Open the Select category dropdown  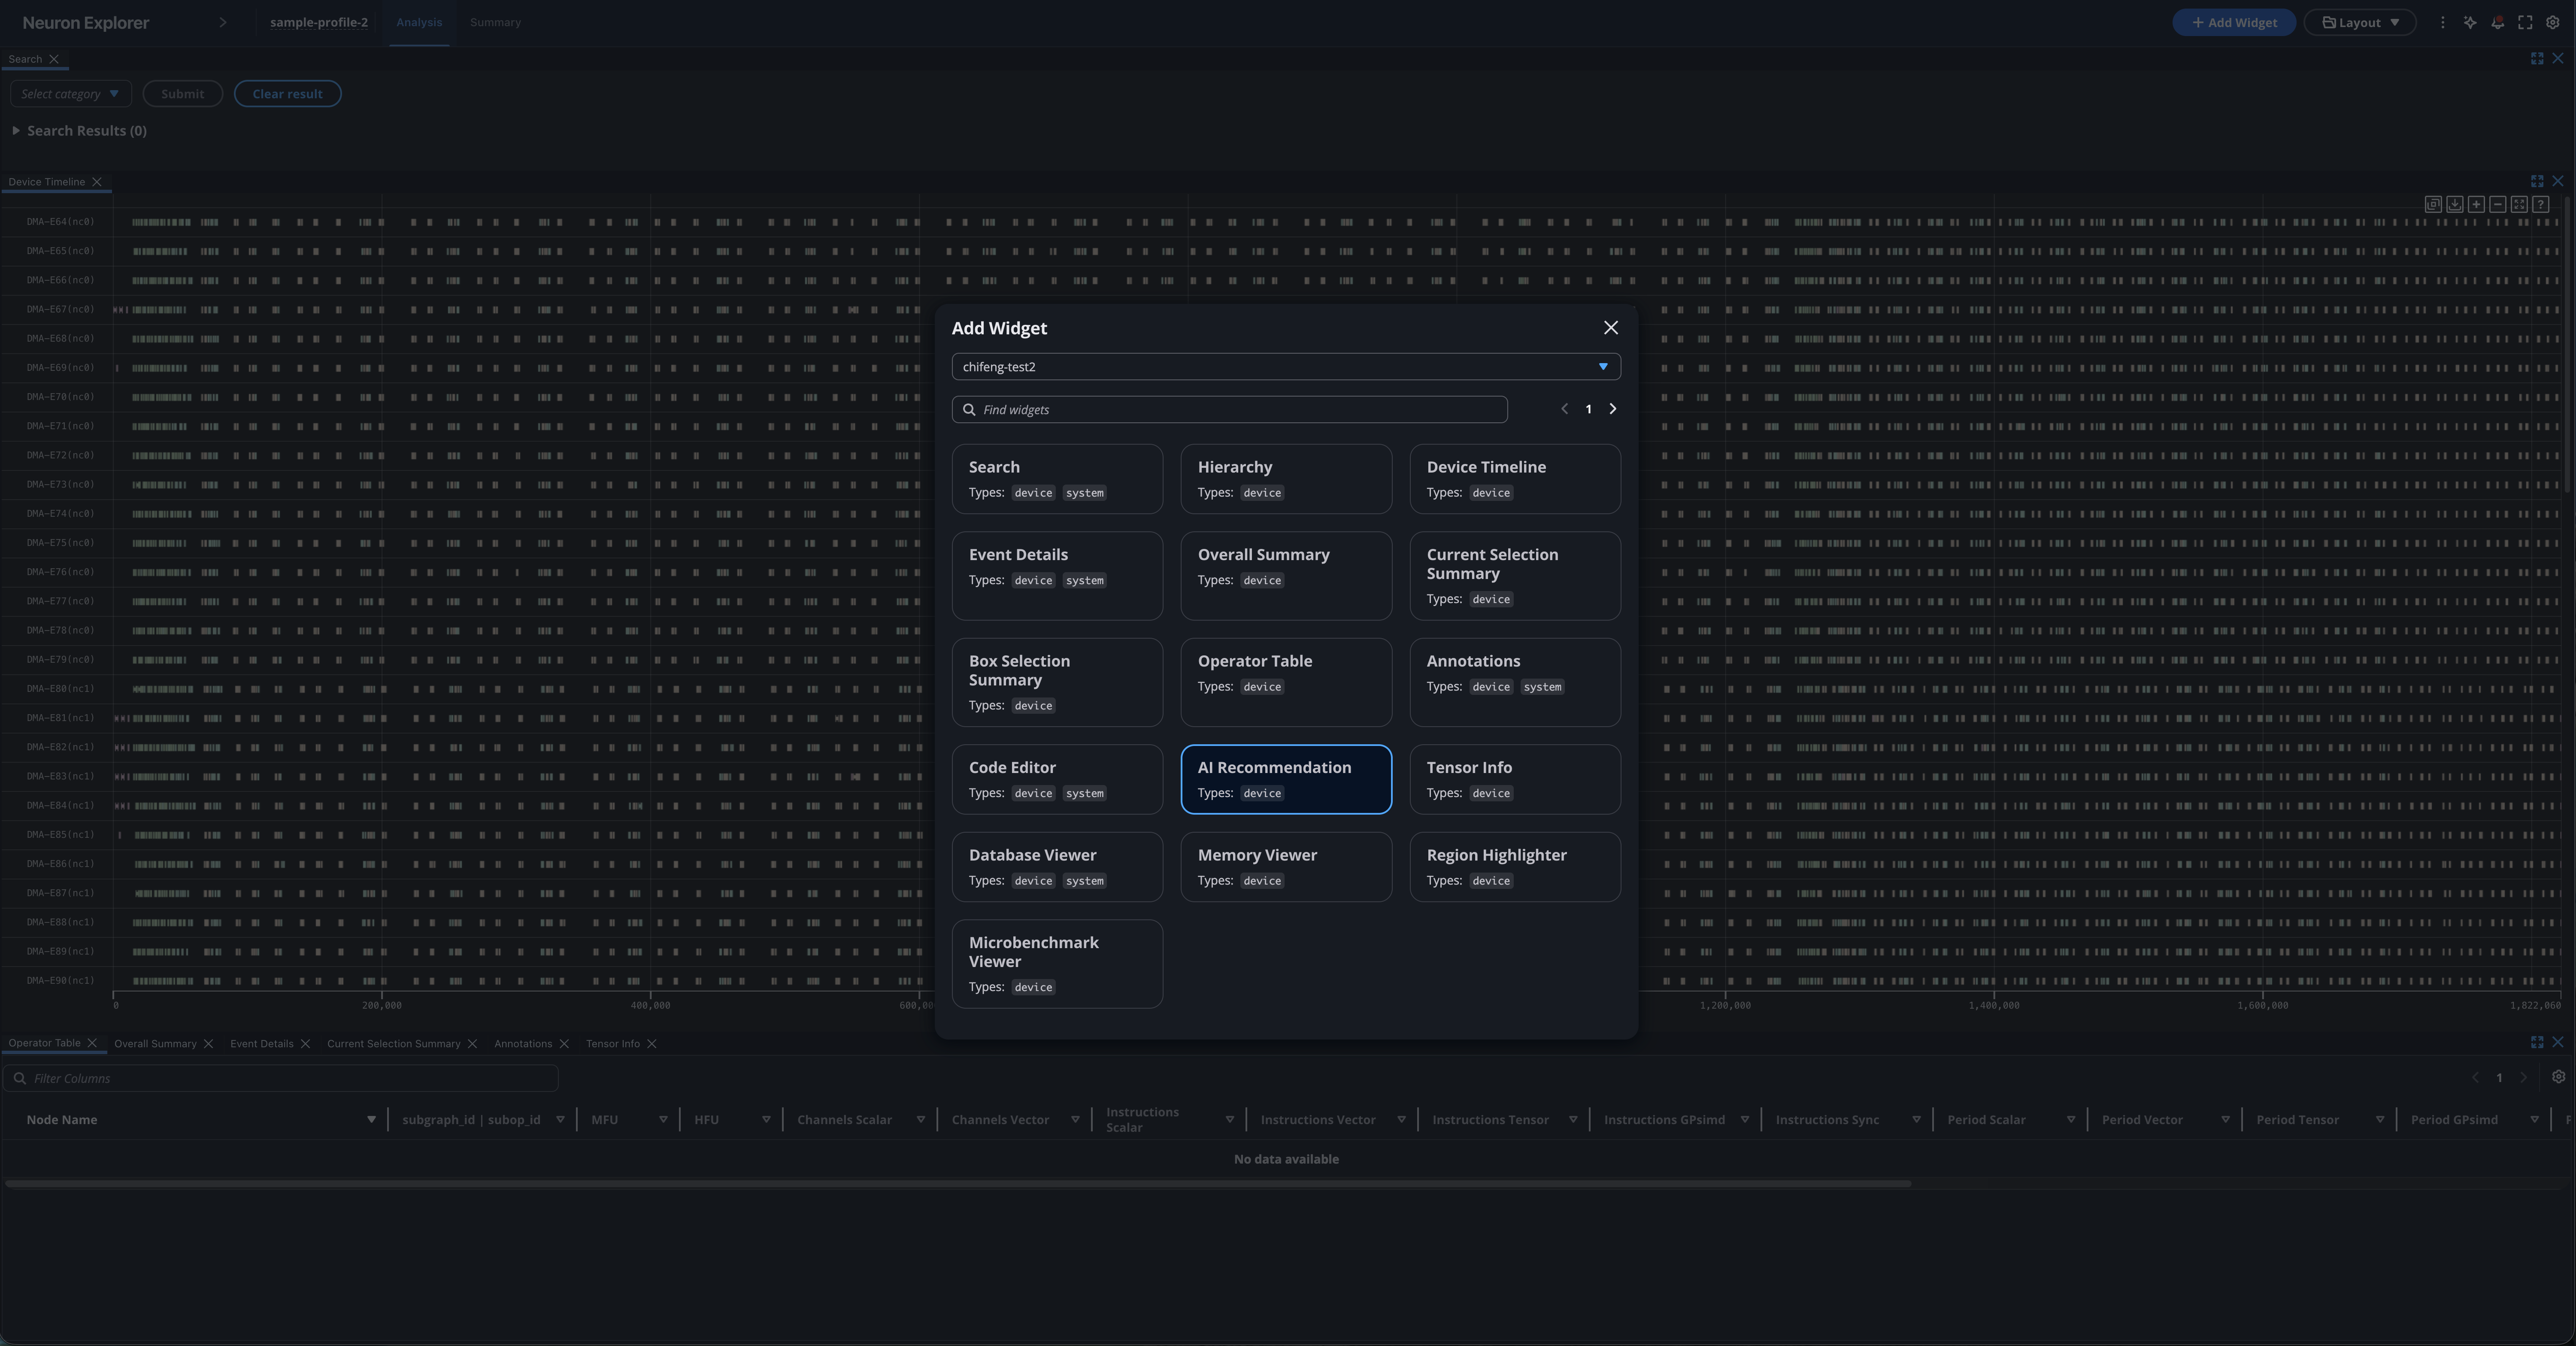point(70,94)
